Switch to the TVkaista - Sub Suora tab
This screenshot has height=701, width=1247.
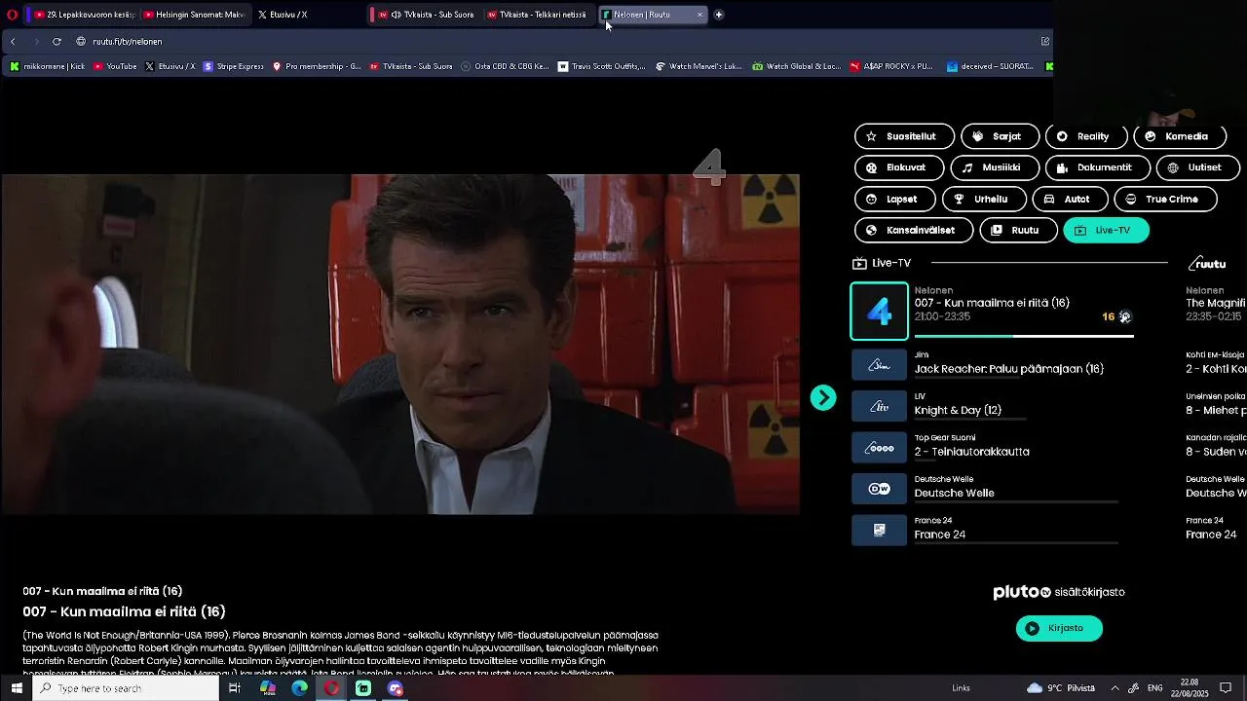pos(426,15)
